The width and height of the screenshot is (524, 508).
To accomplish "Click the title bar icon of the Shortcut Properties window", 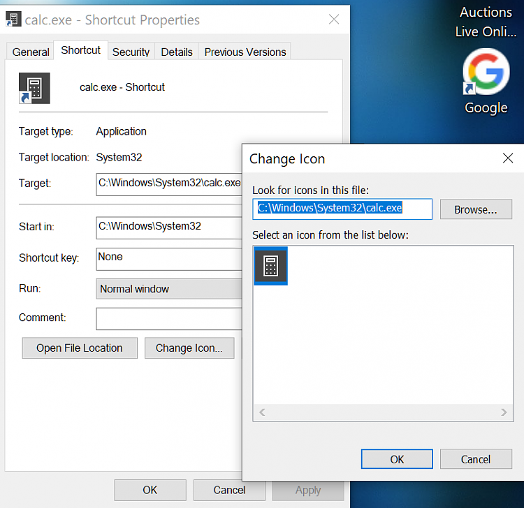I will click(x=14, y=19).
